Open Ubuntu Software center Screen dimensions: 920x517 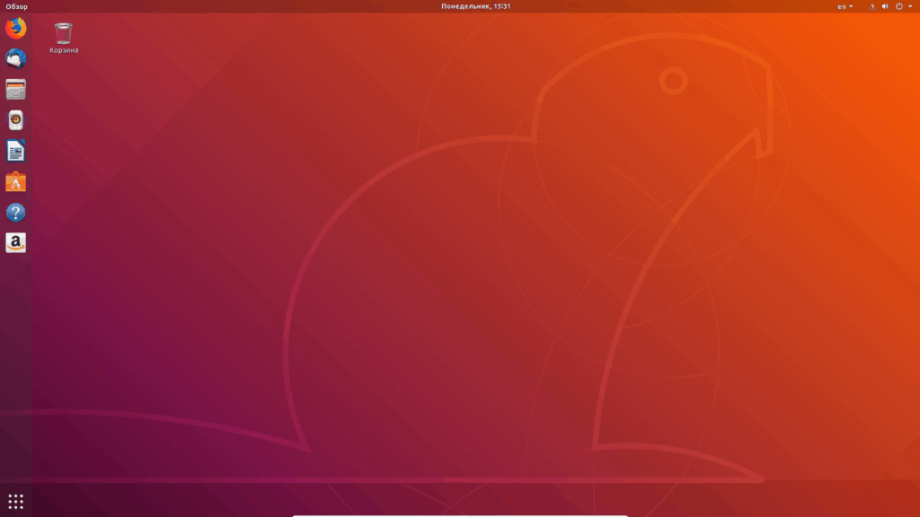click(16, 181)
